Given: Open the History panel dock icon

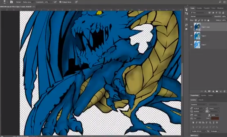Looking at the screenshot, I should (186, 25).
